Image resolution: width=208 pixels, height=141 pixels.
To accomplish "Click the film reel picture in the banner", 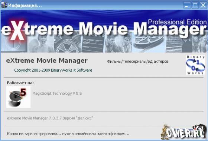I will tap(149, 43).
